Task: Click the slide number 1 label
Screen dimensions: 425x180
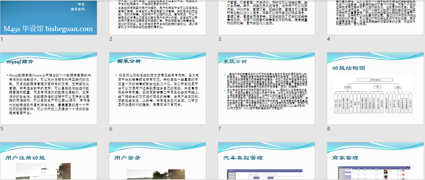Action: [x=1, y=39]
